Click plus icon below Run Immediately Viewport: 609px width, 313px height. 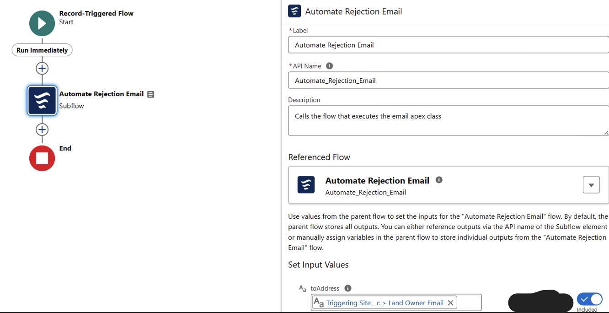pyautogui.click(x=42, y=68)
